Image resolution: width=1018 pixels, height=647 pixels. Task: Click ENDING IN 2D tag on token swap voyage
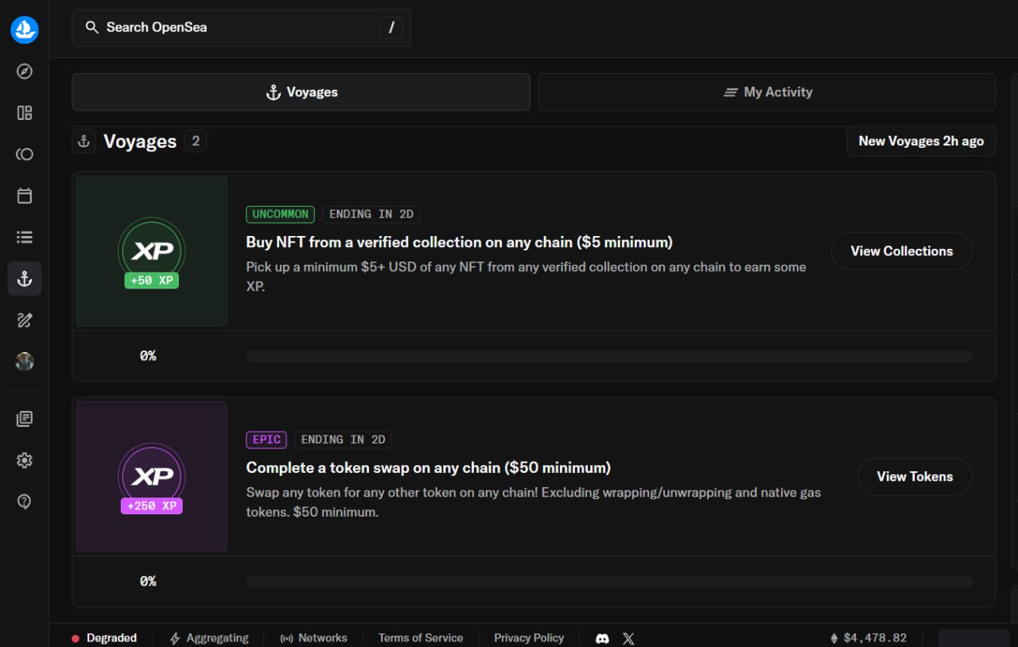click(343, 440)
